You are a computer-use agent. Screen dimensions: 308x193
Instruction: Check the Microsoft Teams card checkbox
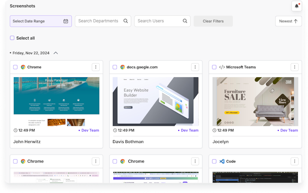(x=214, y=67)
